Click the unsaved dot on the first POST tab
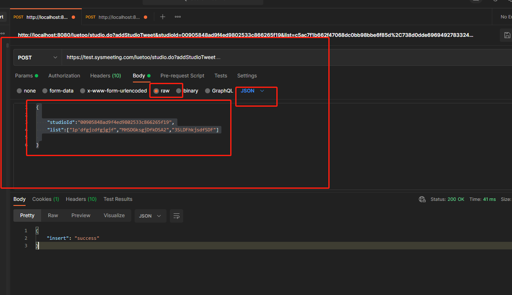512x295 pixels. tap(73, 17)
